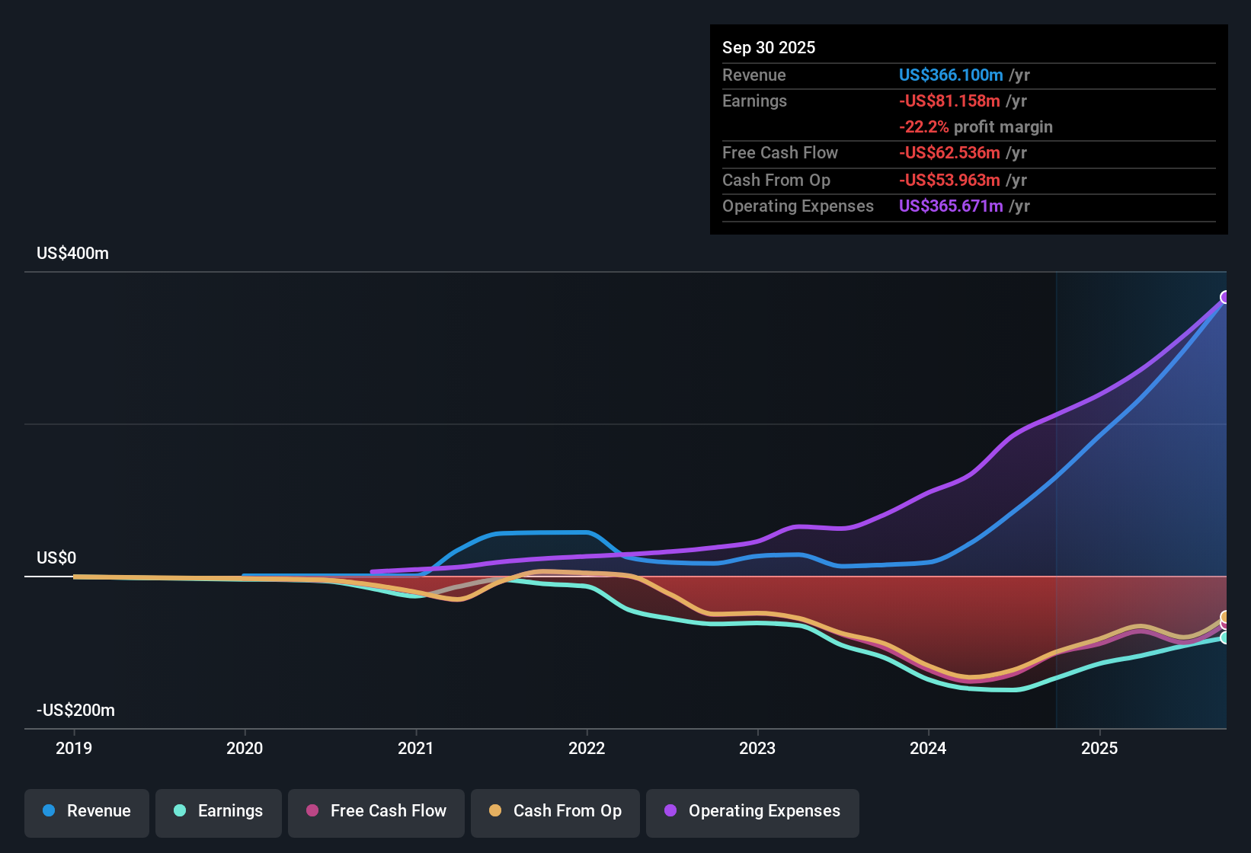The width and height of the screenshot is (1251, 853).
Task: Select the 2023 label on the x-axis
Action: pos(757,749)
